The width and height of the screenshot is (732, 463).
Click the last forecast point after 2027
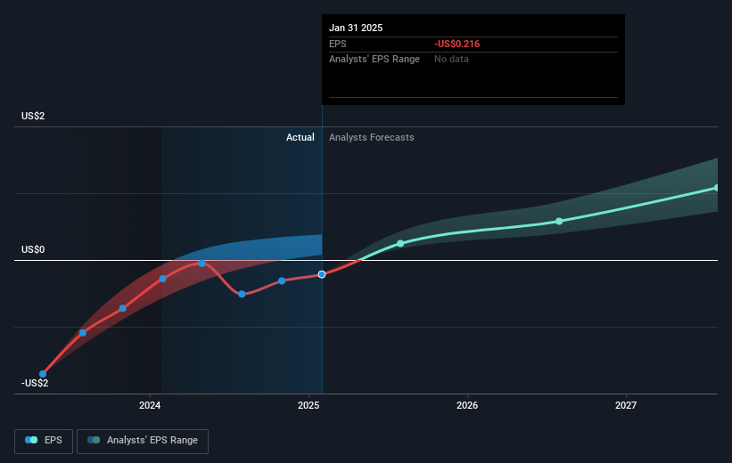coord(717,188)
